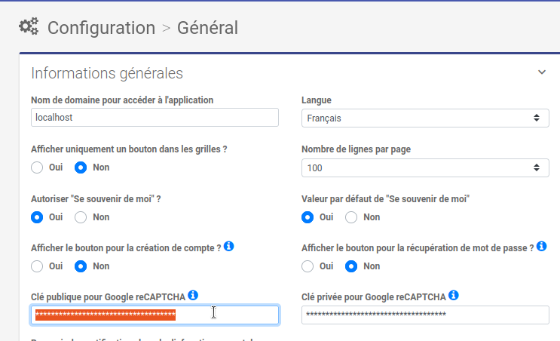
Task: Open the Langue dropdown
Action: click(425, 118)
